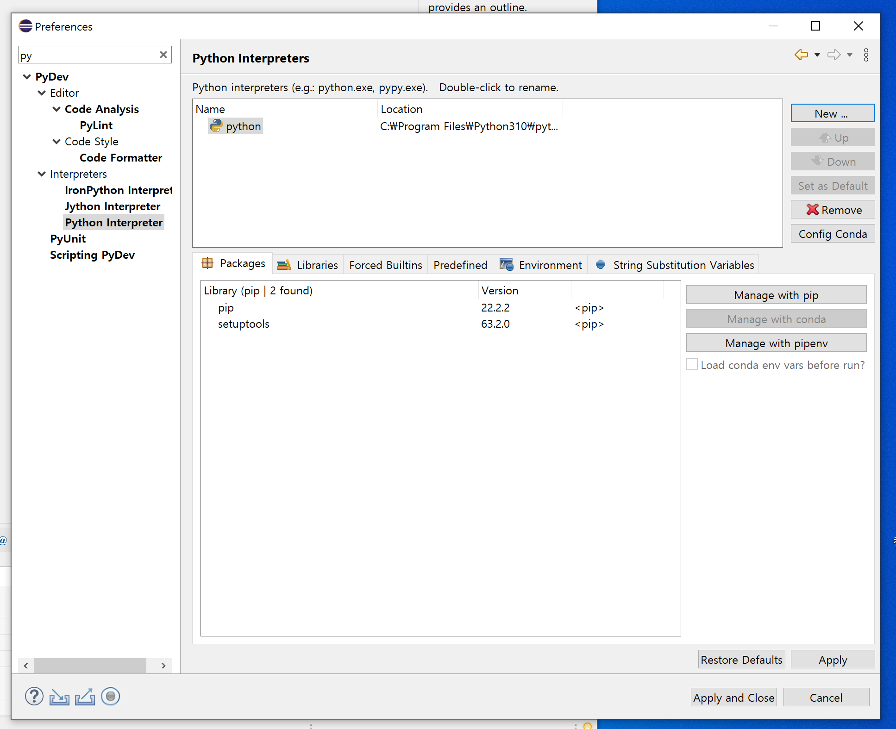Viewport: 896px width, 729px height.
Task: Select the python interpreter entry icon
Action: coord(216,126)
